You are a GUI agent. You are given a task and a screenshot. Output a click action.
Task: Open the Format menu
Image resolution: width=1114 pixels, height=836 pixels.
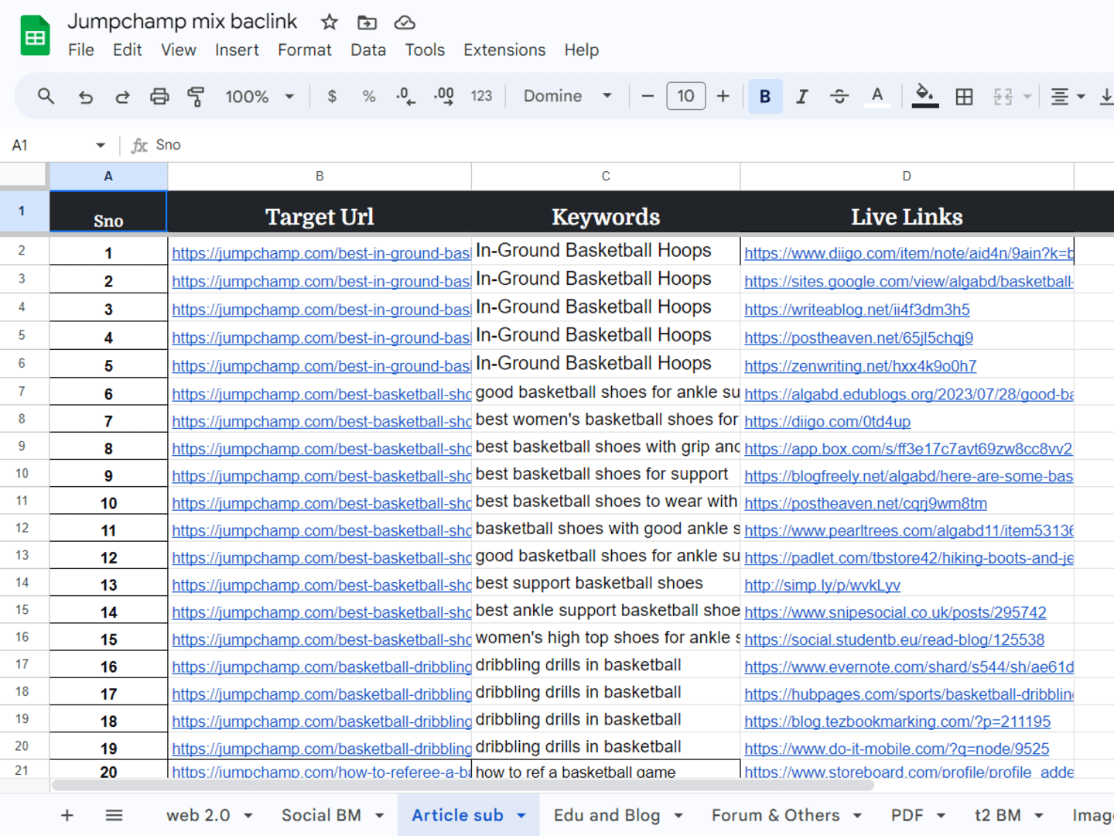[x=305, y=50]
